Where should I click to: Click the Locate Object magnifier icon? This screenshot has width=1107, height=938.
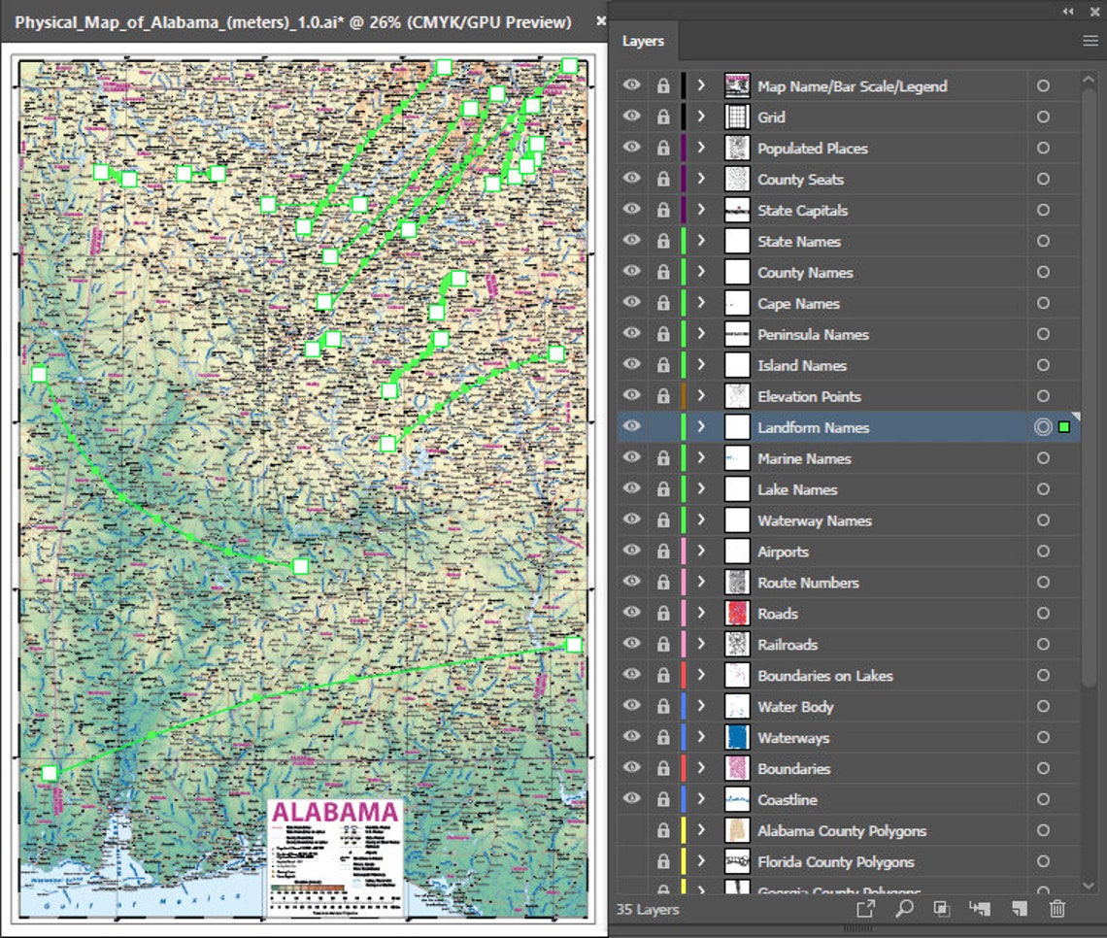[906, 910]
